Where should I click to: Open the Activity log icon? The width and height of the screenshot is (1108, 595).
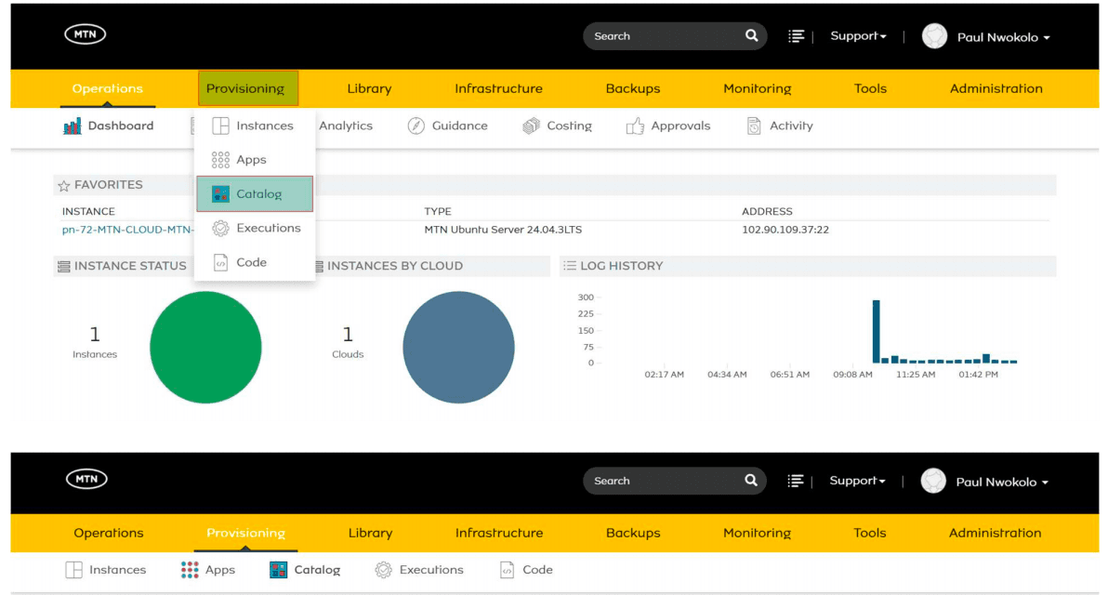[754, 126]
